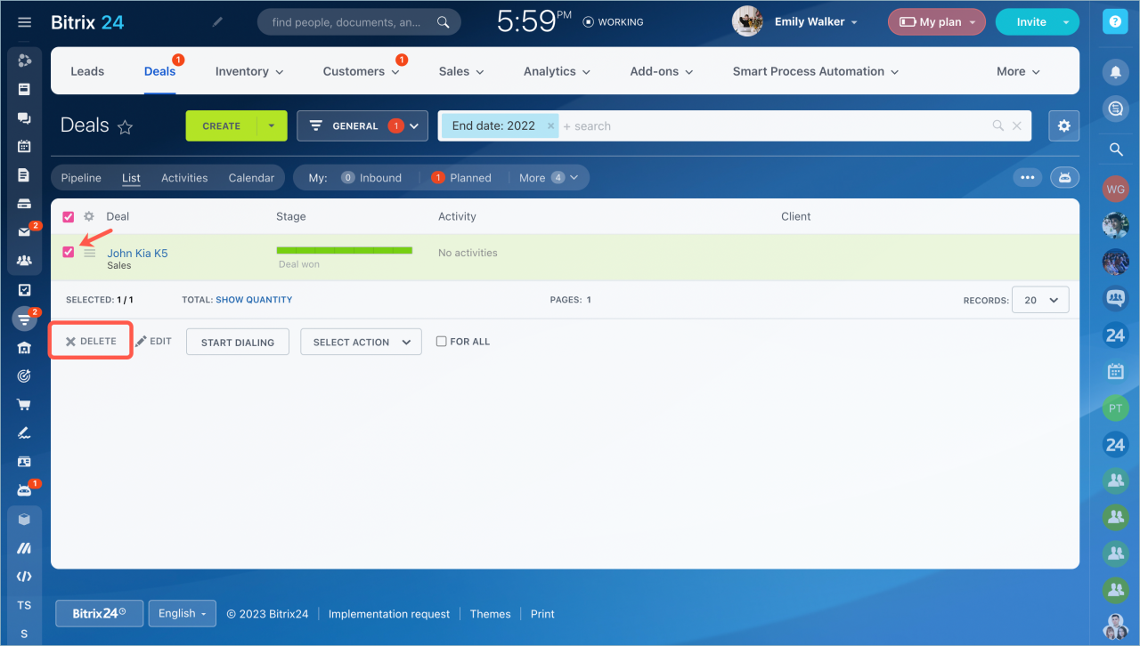This screenshot has height=646, width=1140.
Task: Click the Invite button
Action: (1031, 22)
